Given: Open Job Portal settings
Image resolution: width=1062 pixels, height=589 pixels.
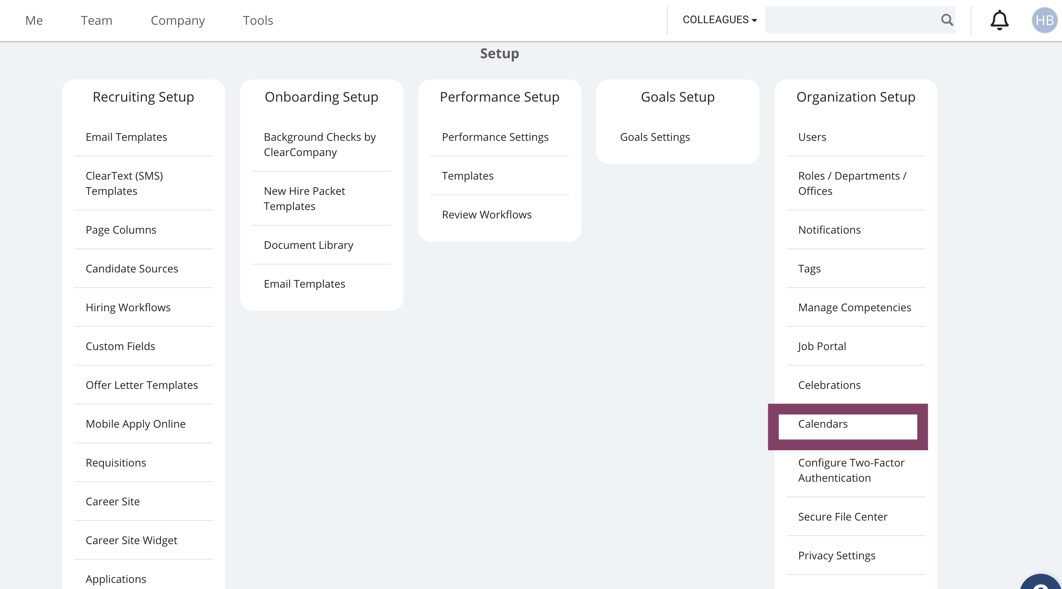Looking at the screenshot, I should 822,346.
